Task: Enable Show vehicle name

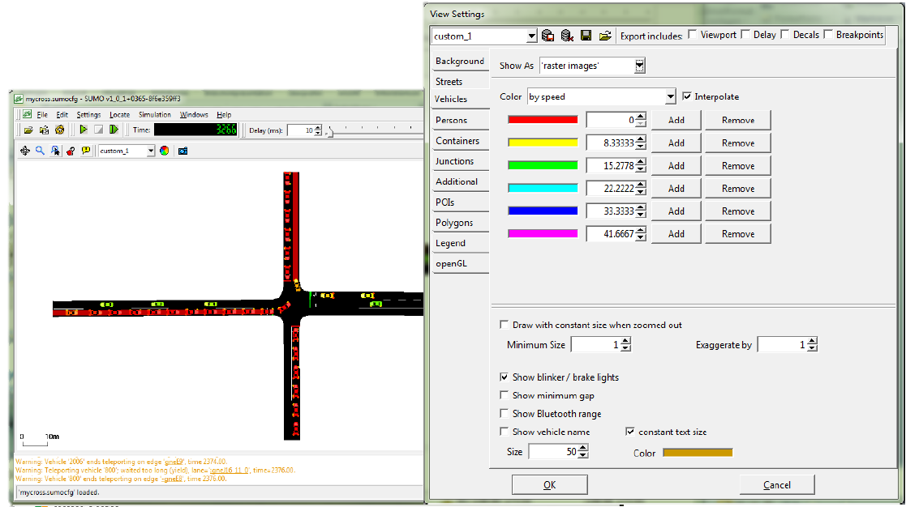Action: [505, 432]
